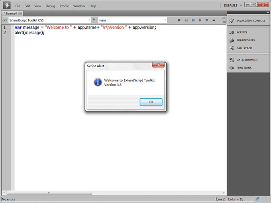This screenshot has height=203, width=271.
Task: Step over the current line
Action: [x=200, y=20]
